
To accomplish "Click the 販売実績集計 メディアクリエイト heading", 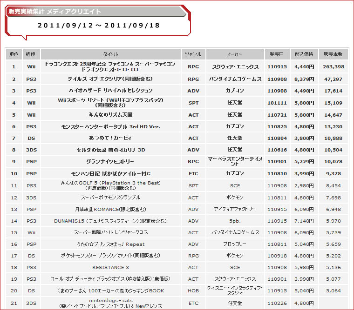I will tap(54, 12).
